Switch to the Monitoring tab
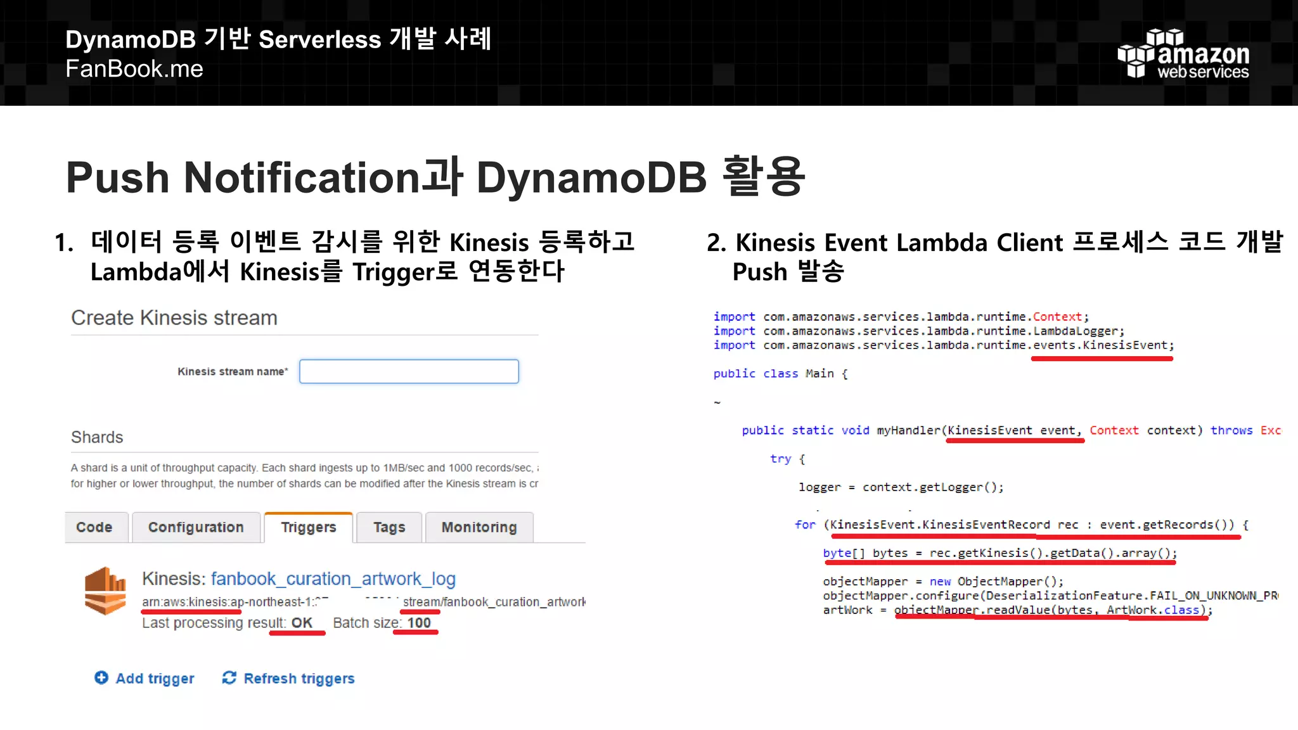The height and width of the screenshot is (730, 1298). pos(479,527)
